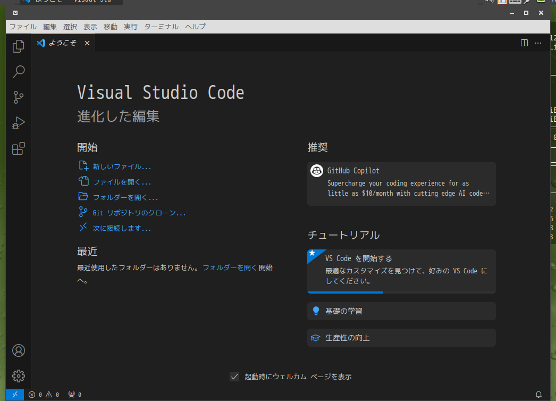
Task: Split the editor to the right
Action: click(524, 43)
